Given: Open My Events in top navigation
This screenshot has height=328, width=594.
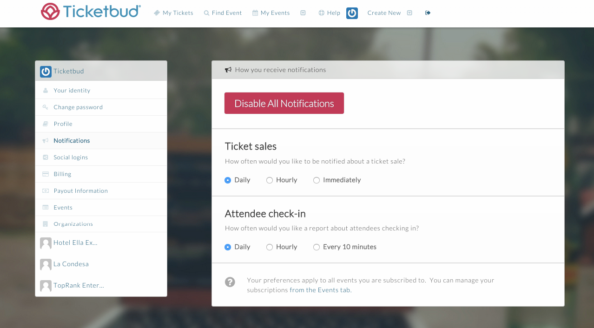Looking at the screenshot, I should click(275, 13).
